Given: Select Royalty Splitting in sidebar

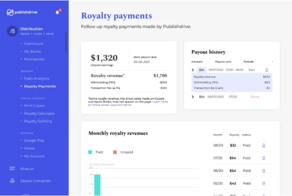Looking at the screenshot, I should click(38, 121).
